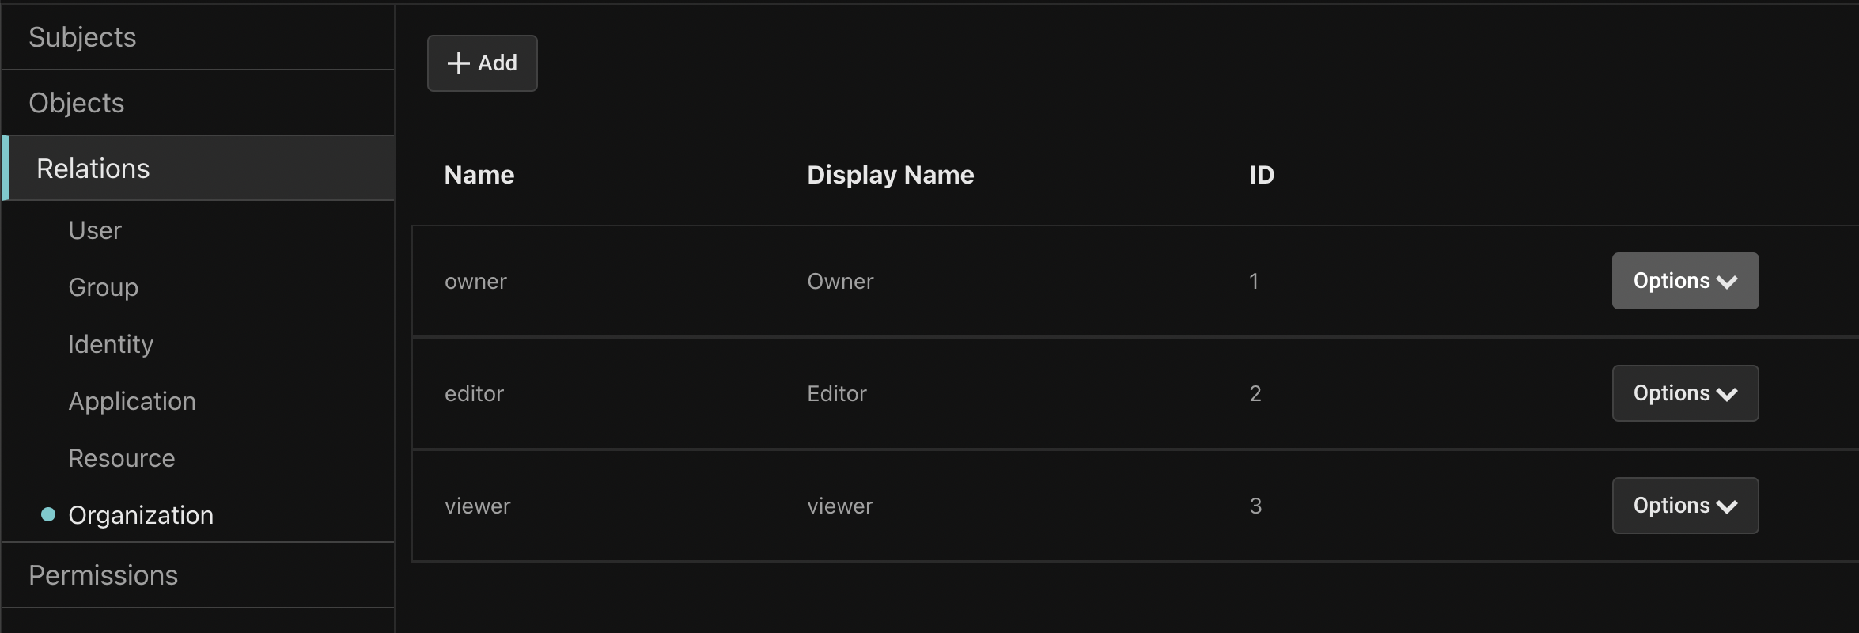Click the teal dot beside Organization
Viewport: 1859px width, 633px height.
tap(48, 515)
